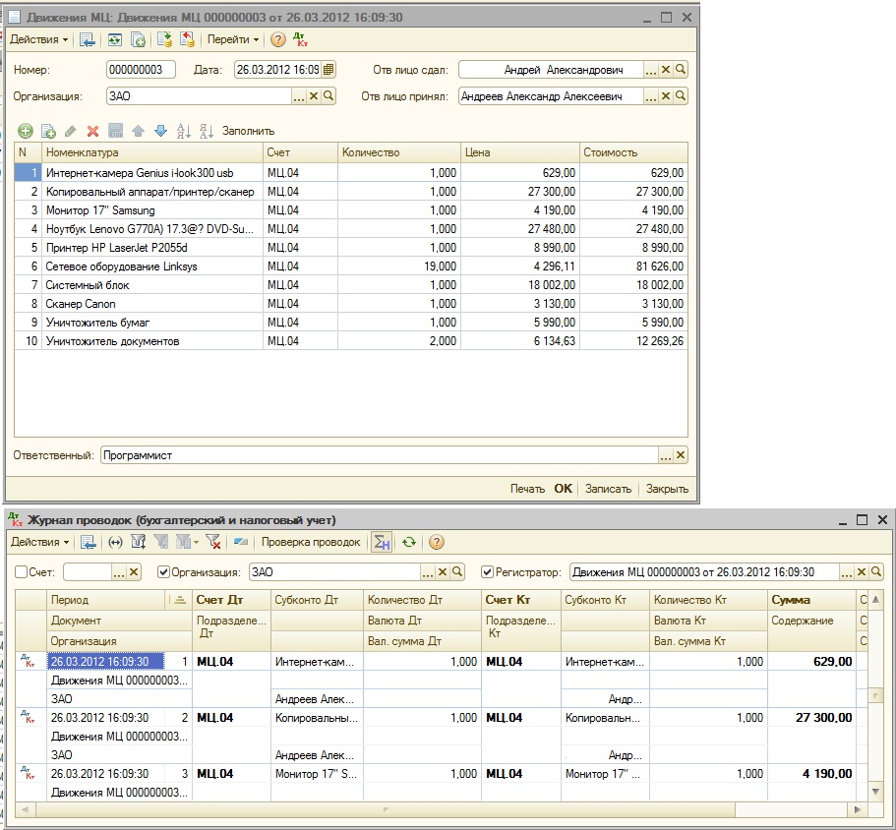Image resolution: width=896 pixels, height=830 pixels.
Task: Click the Заполнить command
Action: click(x=248, y=131)
